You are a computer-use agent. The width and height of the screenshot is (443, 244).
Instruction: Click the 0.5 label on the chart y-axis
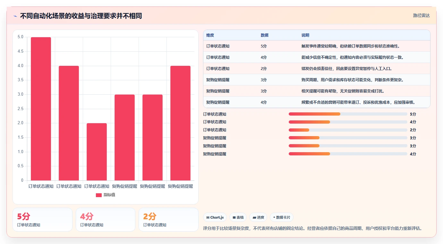point(20,166)
